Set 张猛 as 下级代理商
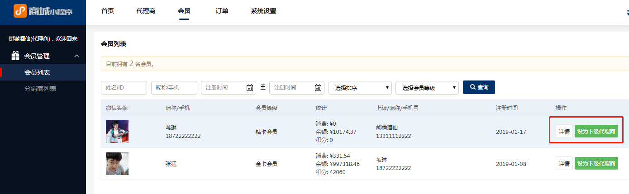The width and height of the screenshot is (629, 194). point(596,164)
